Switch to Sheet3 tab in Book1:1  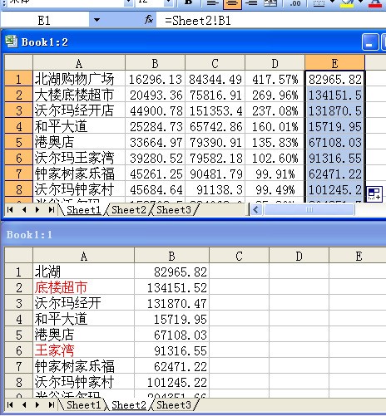pyautogui.click(x=174, y=405)
